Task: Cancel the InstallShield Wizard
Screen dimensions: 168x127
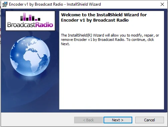Action: (150, 120)
